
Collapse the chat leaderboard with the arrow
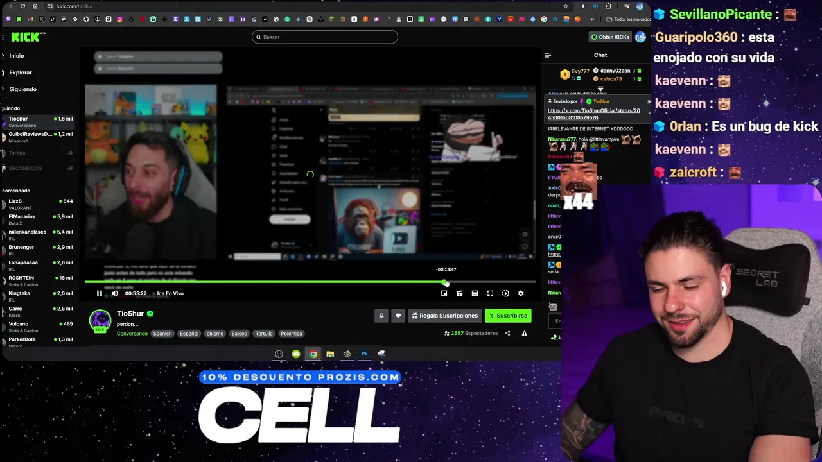click(600, 89)
